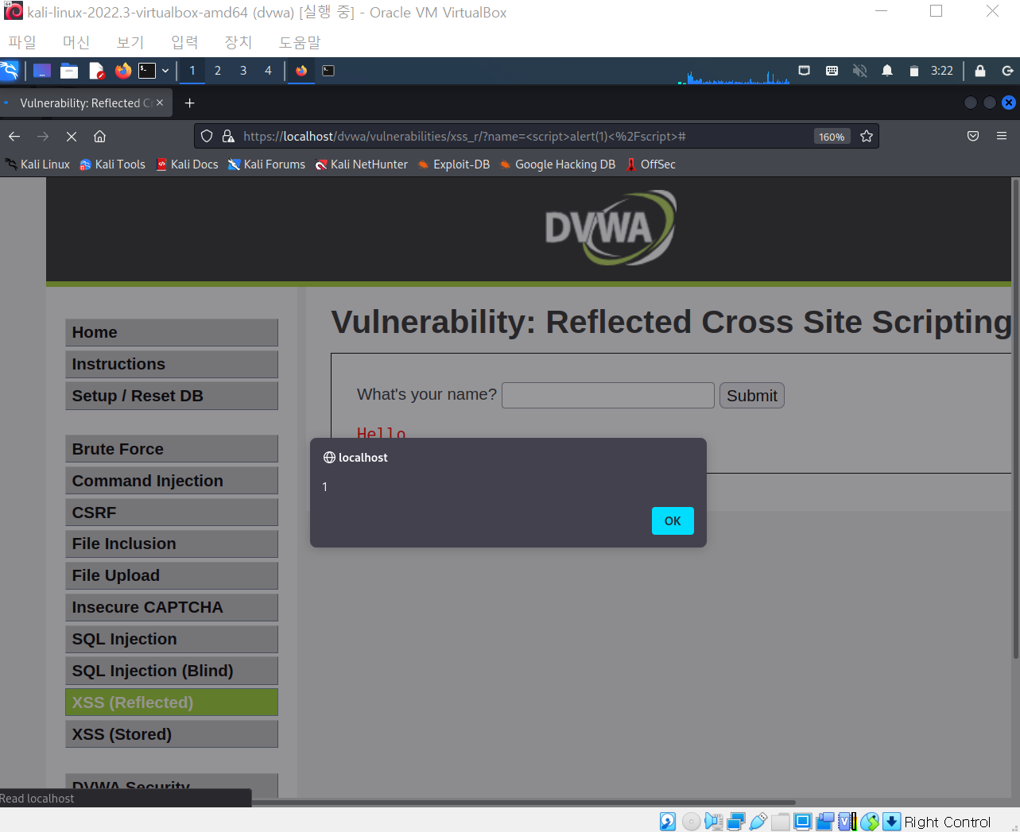Bookmark this page with the star icon
The width and height of the screenshot is (1020, 832).
click(x=867, y=137)
